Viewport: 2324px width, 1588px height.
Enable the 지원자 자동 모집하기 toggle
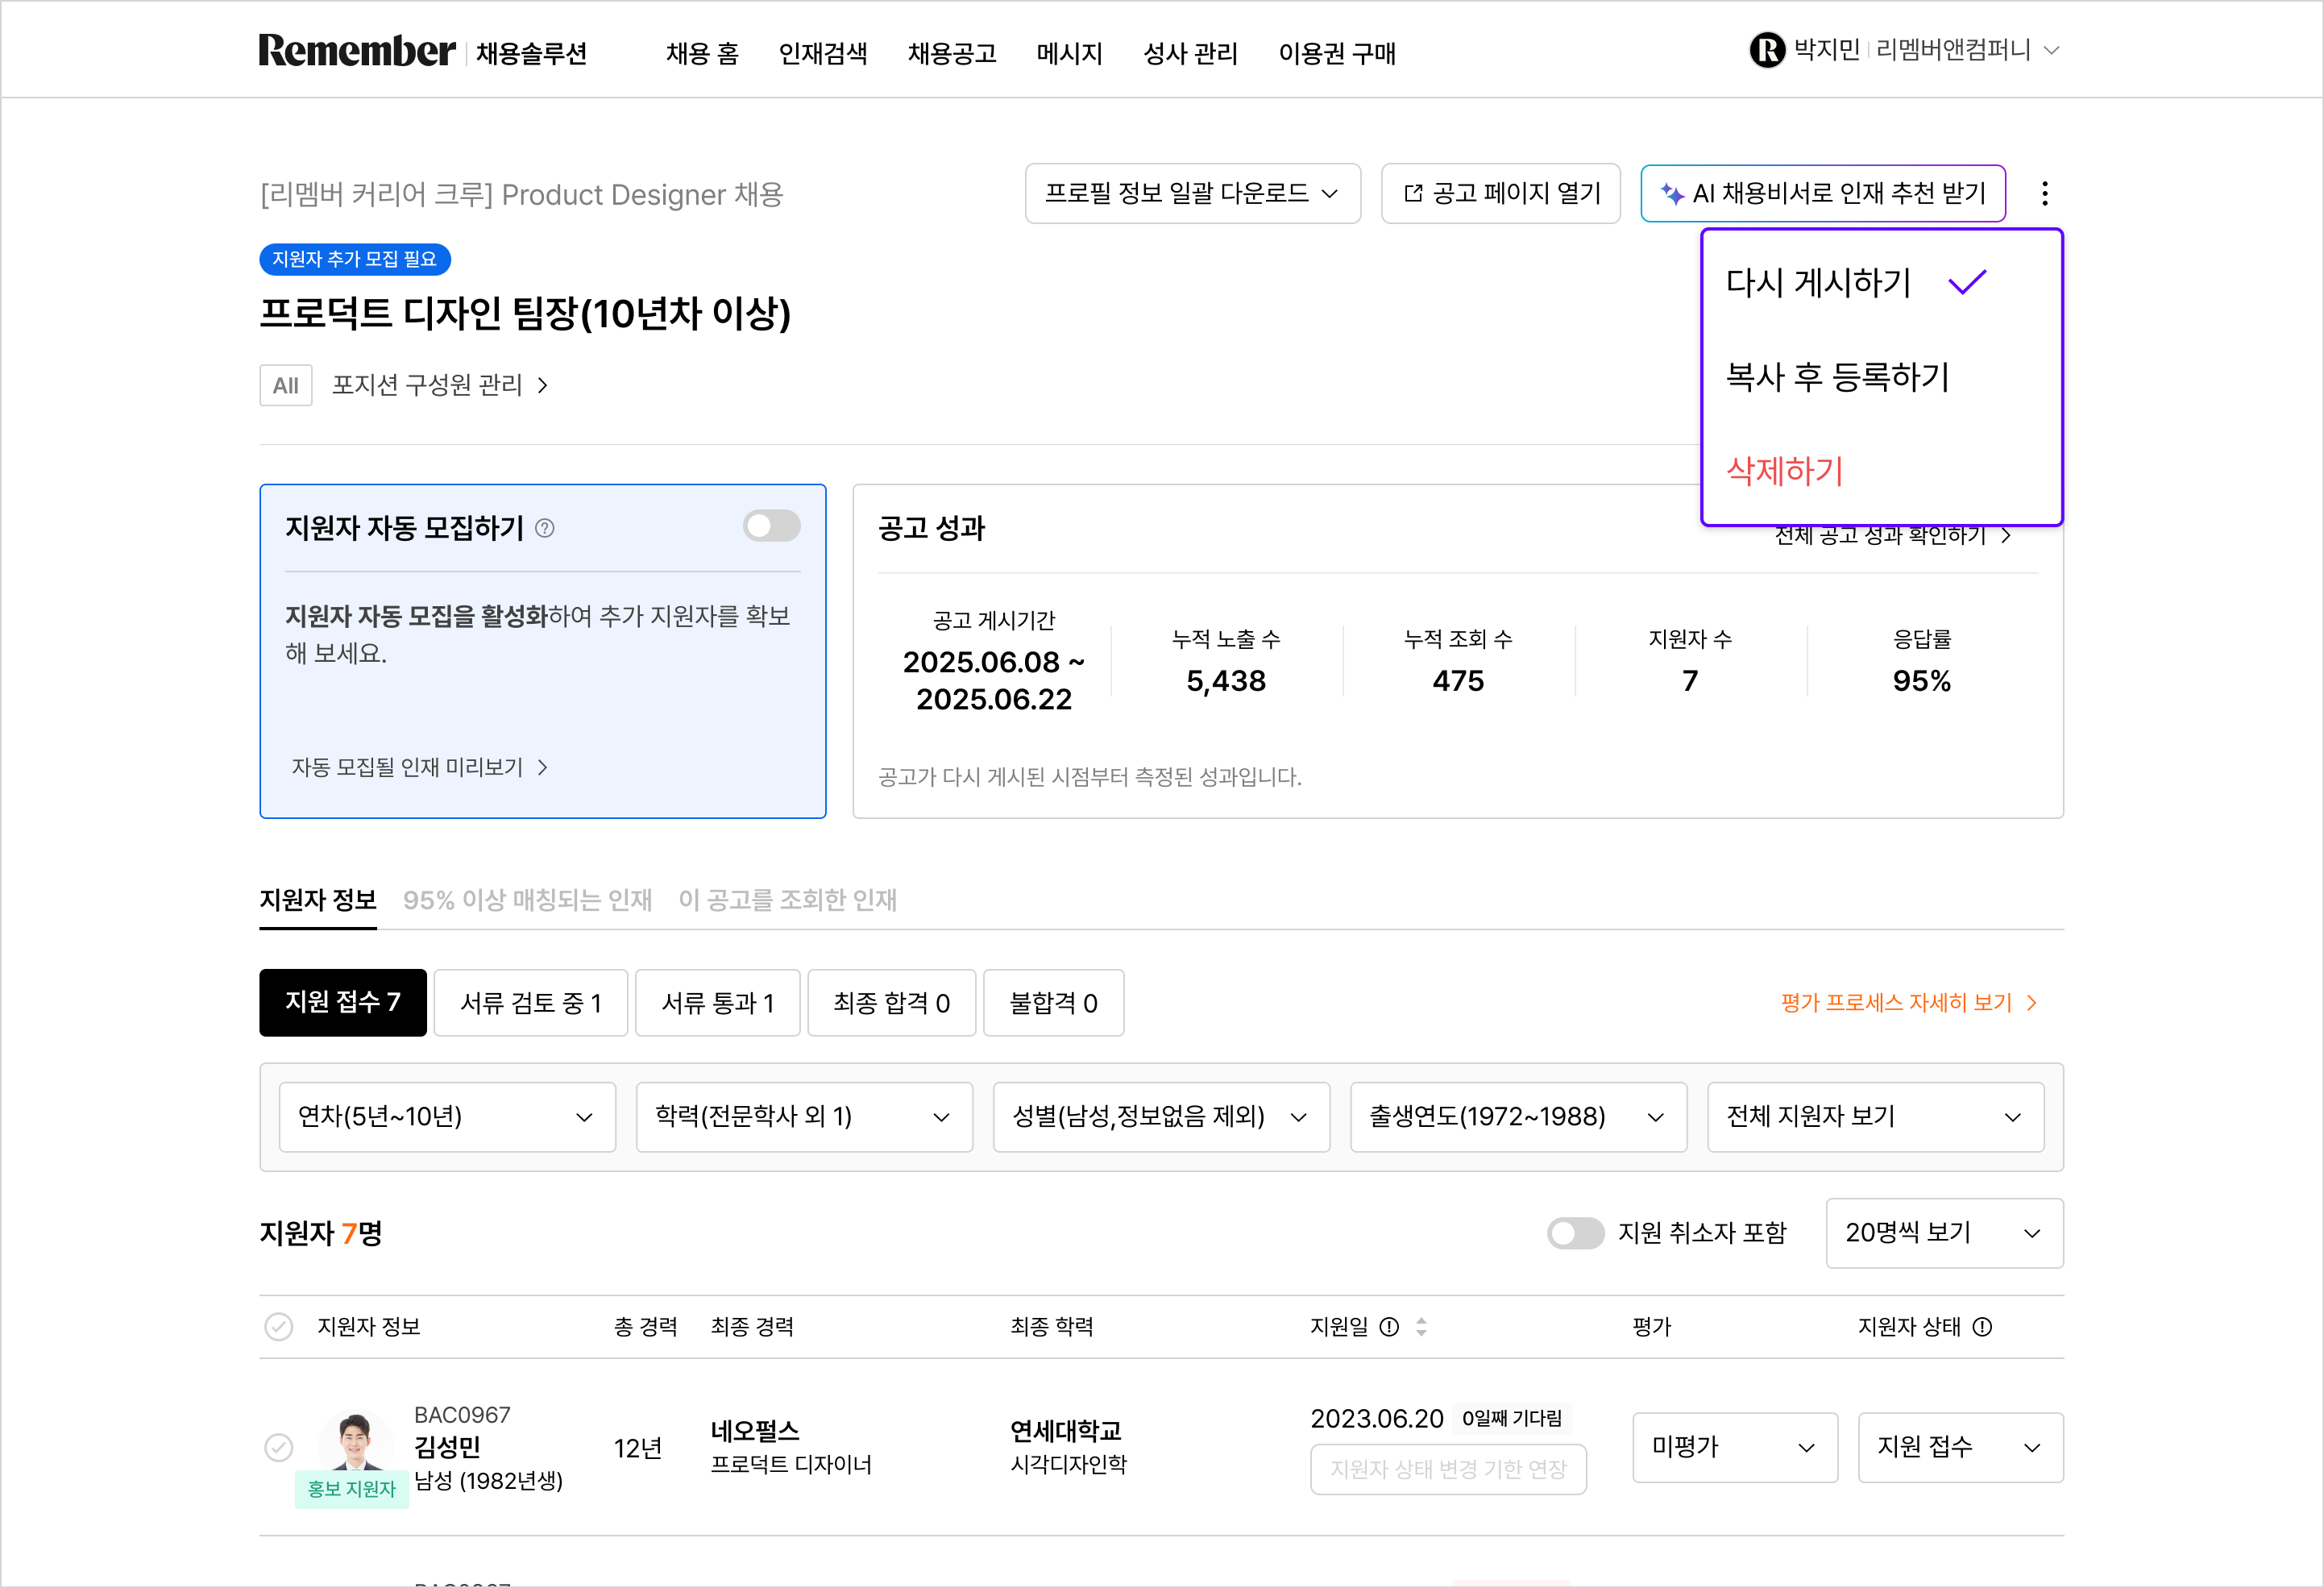(771, 526)
